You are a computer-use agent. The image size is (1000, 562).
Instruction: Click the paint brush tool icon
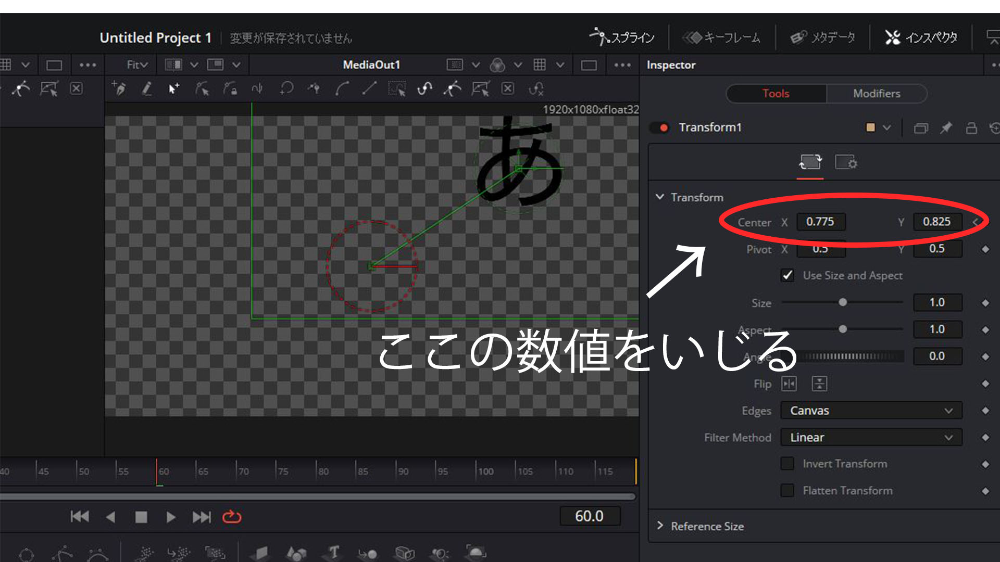click(146, 88)
